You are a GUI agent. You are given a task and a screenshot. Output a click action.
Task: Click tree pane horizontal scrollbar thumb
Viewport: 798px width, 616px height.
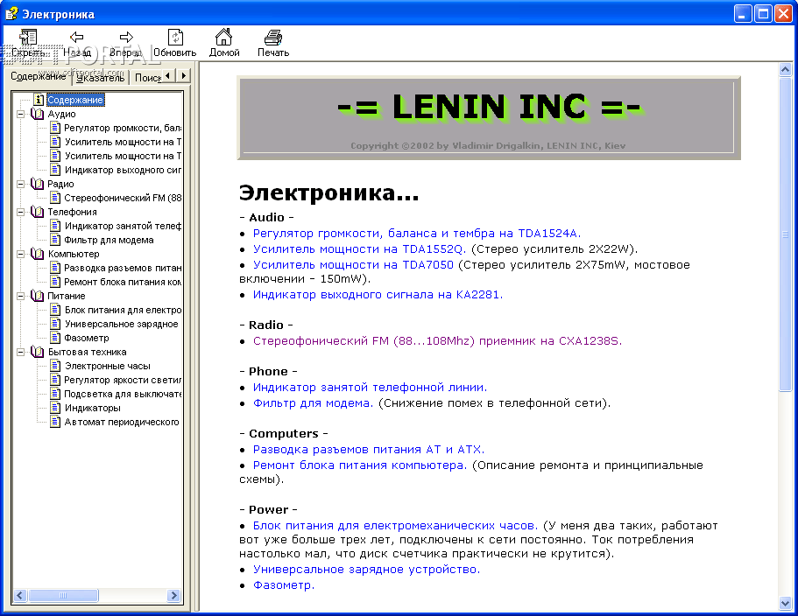click(62, 595)
